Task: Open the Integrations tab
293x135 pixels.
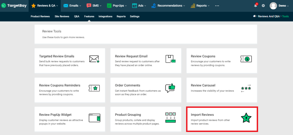Action: [105, 16]
